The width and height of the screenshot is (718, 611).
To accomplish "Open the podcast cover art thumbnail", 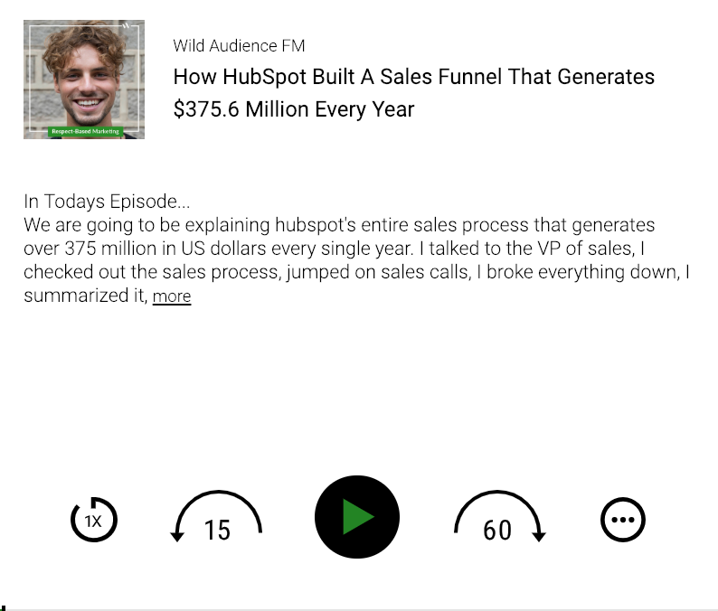I will [x=84, y=80].
